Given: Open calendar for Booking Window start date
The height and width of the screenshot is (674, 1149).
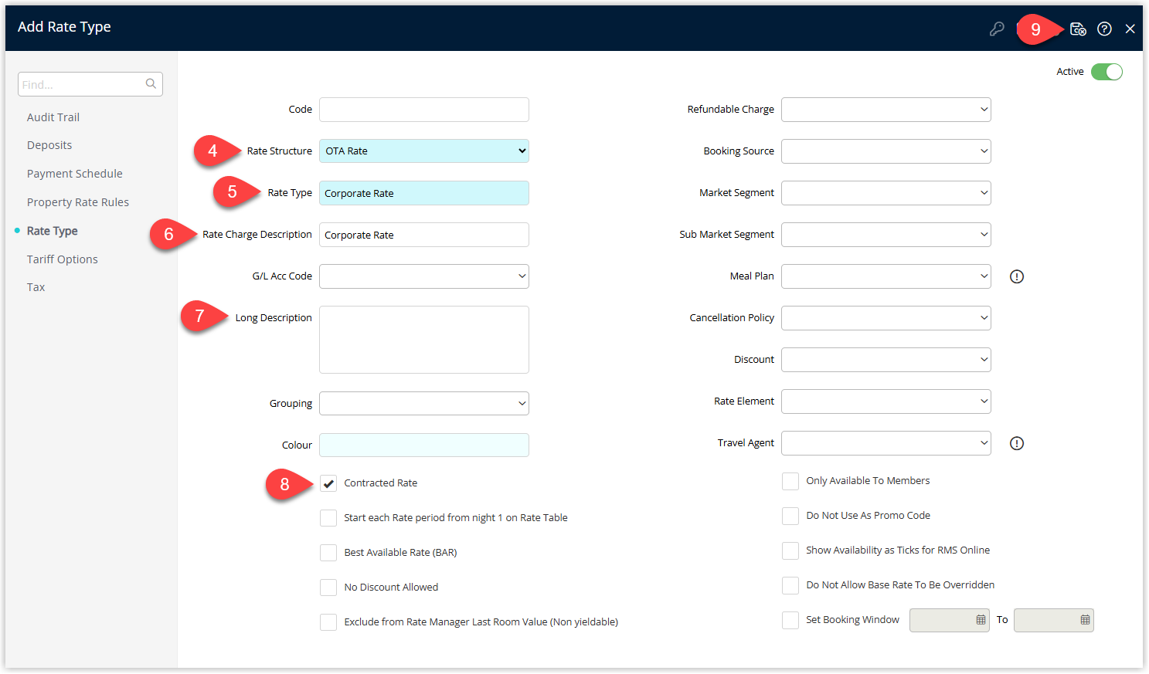Looking at the screenshot, I should coord(981,620).
